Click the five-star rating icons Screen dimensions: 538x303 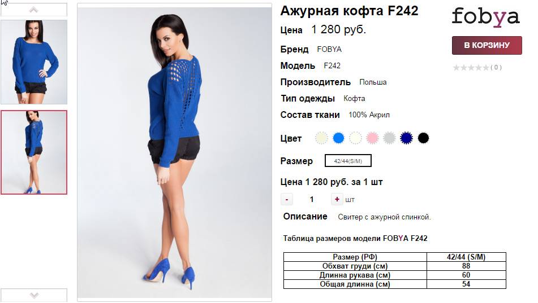(x=471, y=68)
